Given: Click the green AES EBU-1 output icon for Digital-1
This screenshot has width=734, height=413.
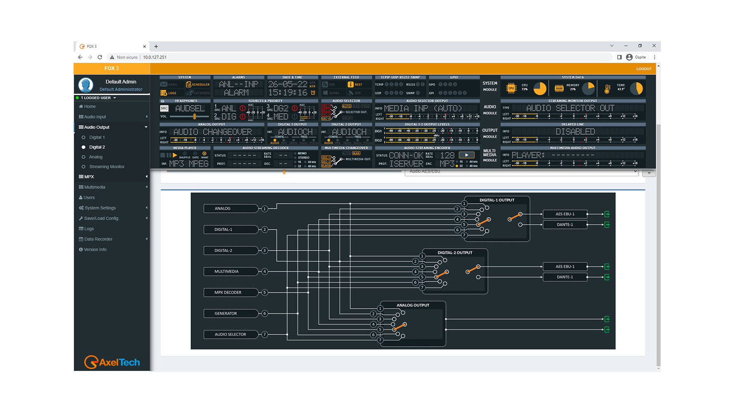Looking at the screenshot, I should click(607, 214).
